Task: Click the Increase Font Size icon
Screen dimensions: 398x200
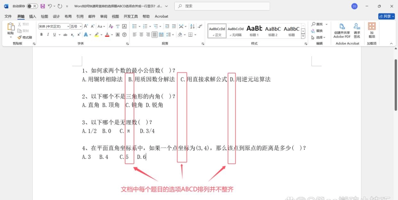Action: [x=86, y=26]
